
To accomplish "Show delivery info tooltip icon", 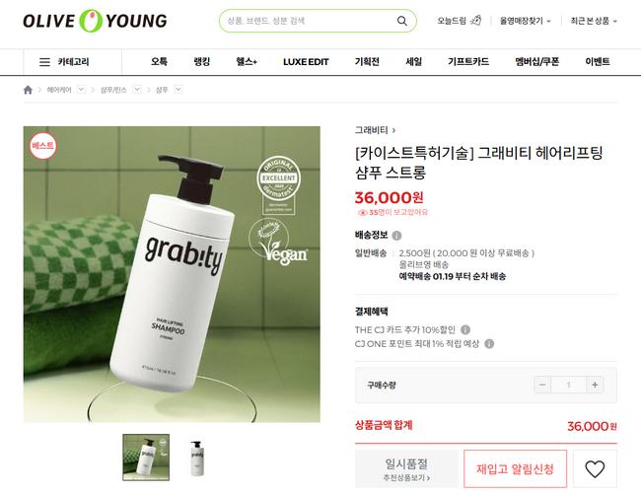I will (396, 236).
